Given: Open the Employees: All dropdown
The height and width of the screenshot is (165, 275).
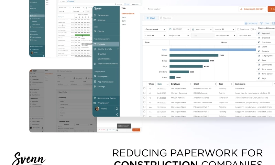Looking at the screenshot, I should pyautogui.click(x=225, y=35).
